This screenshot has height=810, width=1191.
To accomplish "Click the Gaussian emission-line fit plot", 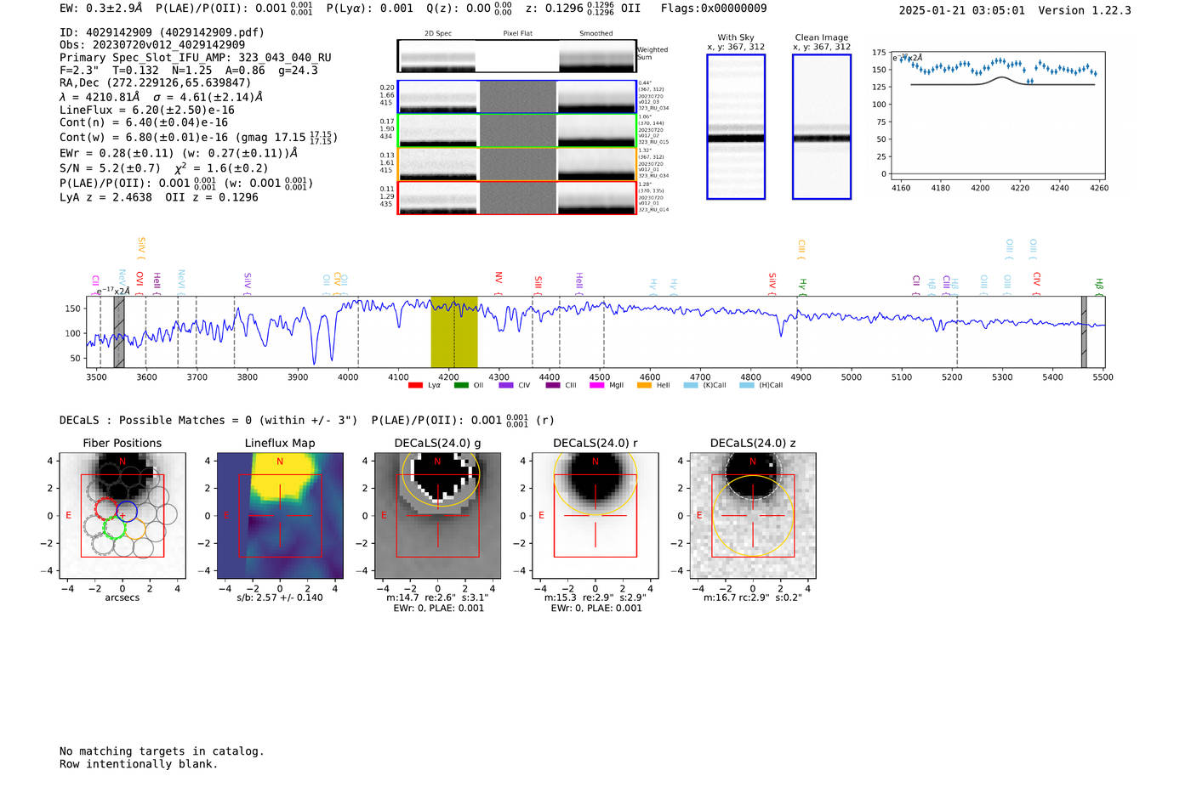I will pyautogui.click(x=997, y=115).
